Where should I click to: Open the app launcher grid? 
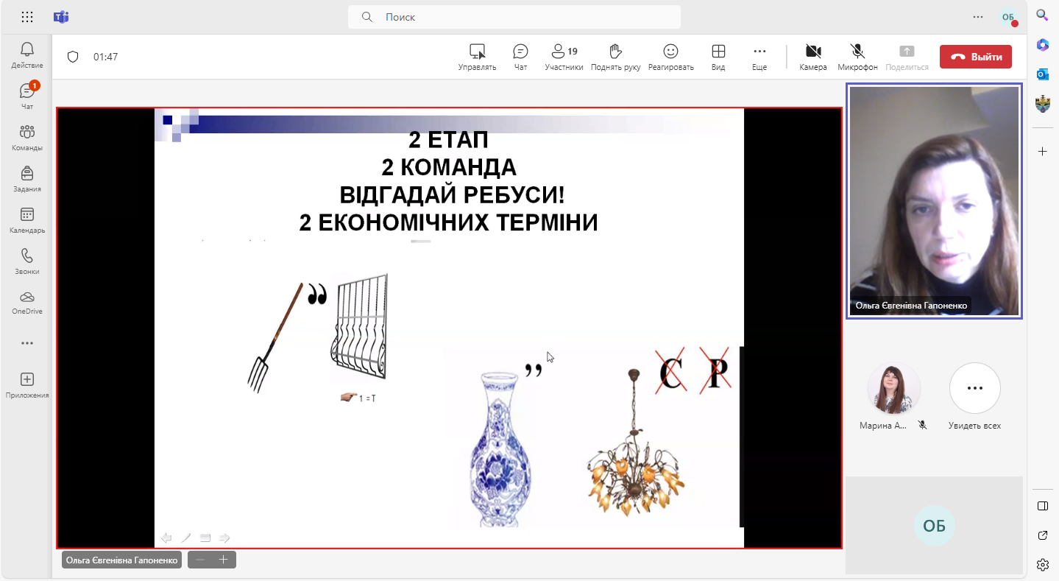tap(27, 17)
